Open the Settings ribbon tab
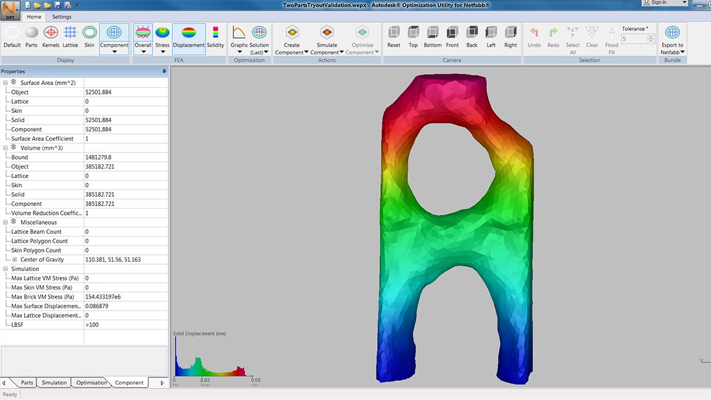Screen dimensions: 711x400 [x=62, y=17]
